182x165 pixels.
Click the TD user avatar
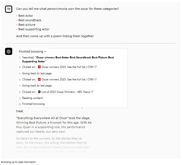click(9, 9)
